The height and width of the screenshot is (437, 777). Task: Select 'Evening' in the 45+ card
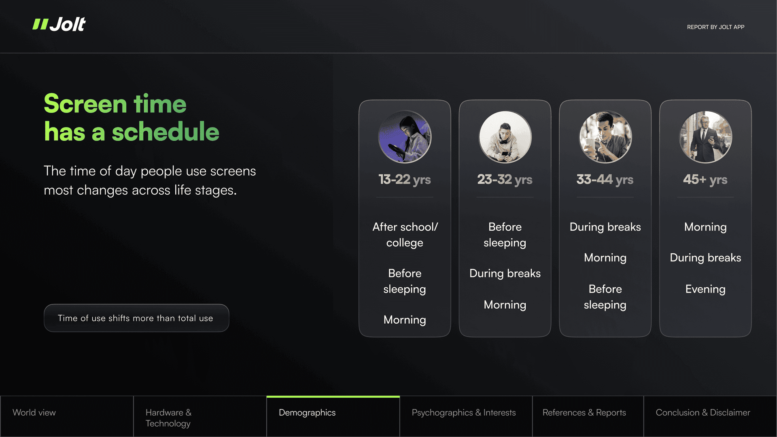coord(705,289)
